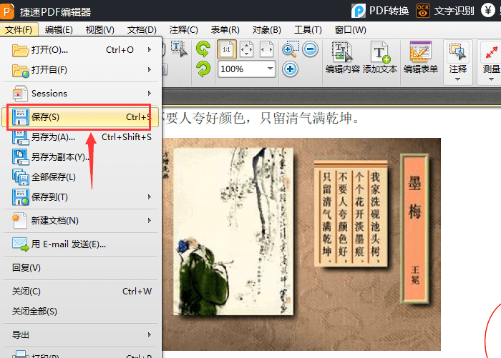Click the Sessions document icon
This screenshot has height=358, width=501.
coord(20,94)
